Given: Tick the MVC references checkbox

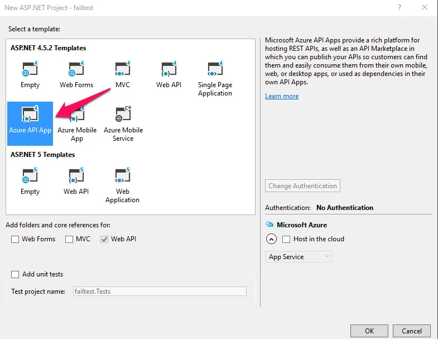Looking at the screenshot, I should pos(69,239).
